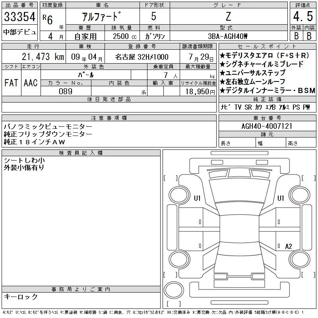Click the inspection expiry 09年04月
This screenshot has width=318, height=318.
point(87,57)
